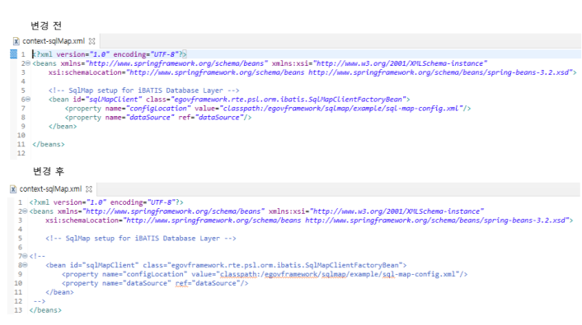
Task: Click closing </bean> tag in upper editor
Action: click(x=63, y=127)
